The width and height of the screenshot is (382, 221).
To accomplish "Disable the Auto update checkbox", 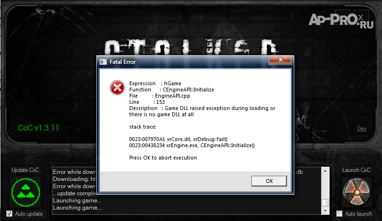I will (x=9, y=214).
